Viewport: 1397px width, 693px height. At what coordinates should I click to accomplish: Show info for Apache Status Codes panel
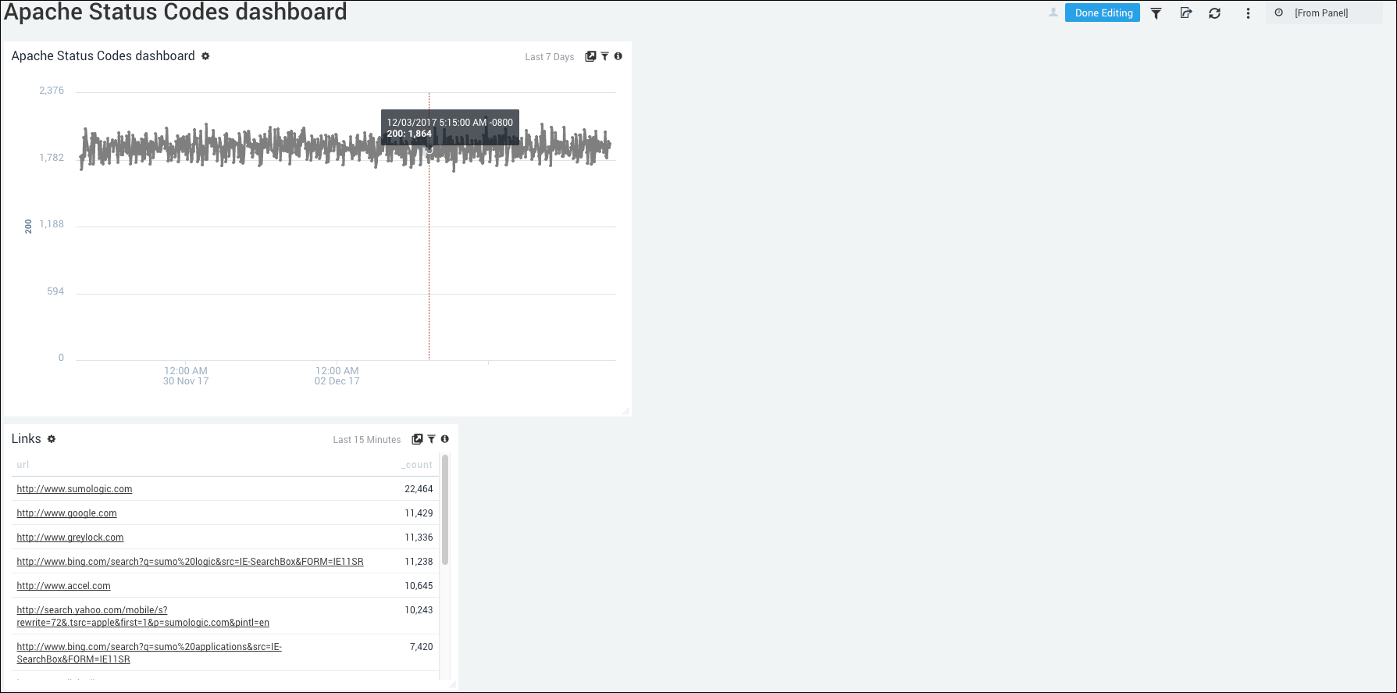pyautogui.click(x=618, y=56)
